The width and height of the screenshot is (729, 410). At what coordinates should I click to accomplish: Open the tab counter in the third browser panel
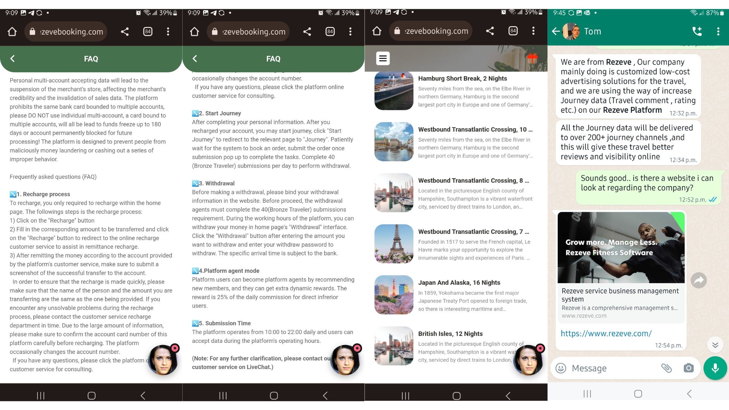[513, 31]
